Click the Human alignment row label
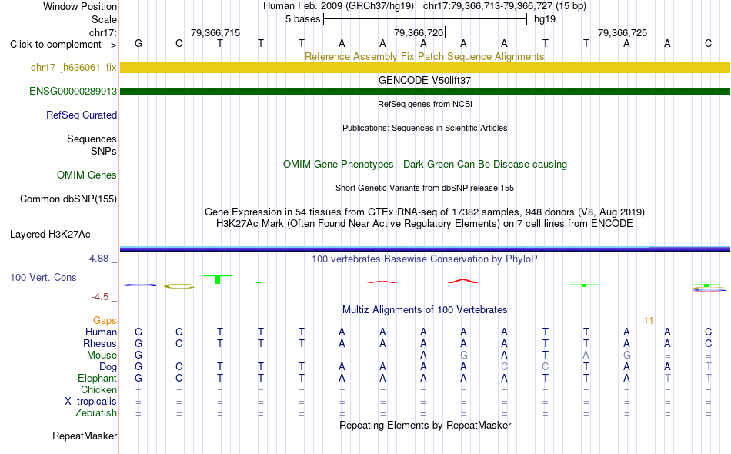Screen dimensions: 731x454 [x=101, y=332]
